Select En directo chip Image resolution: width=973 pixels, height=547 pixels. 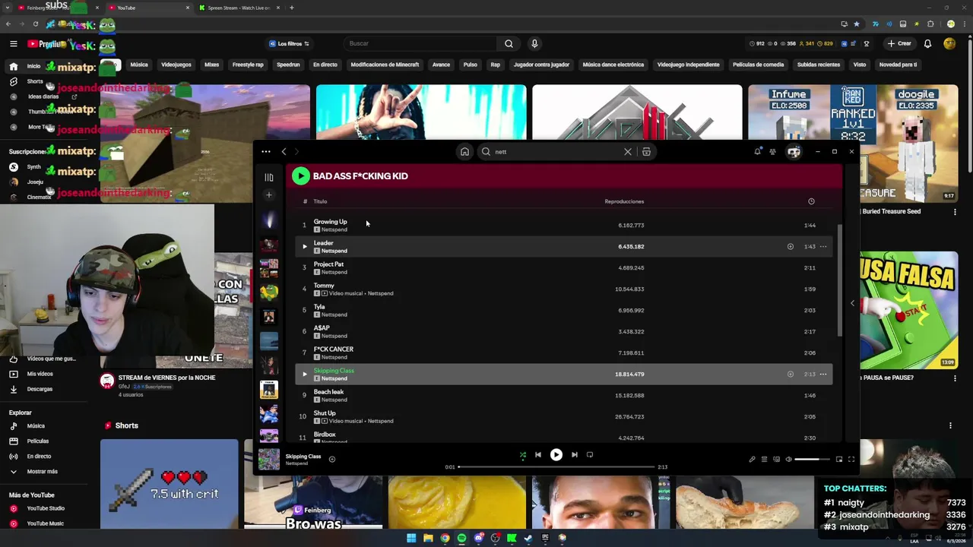tap(325, 65)
